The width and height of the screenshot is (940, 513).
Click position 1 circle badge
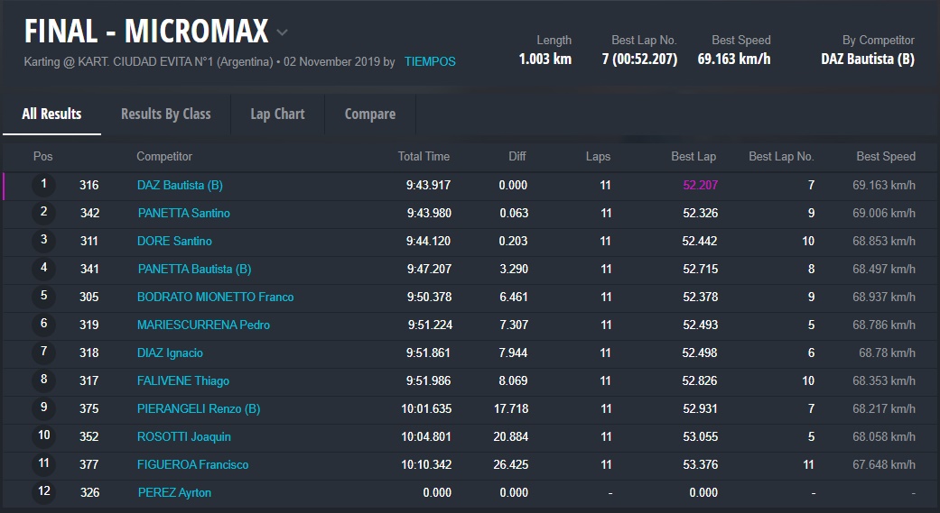coord(43,185)
